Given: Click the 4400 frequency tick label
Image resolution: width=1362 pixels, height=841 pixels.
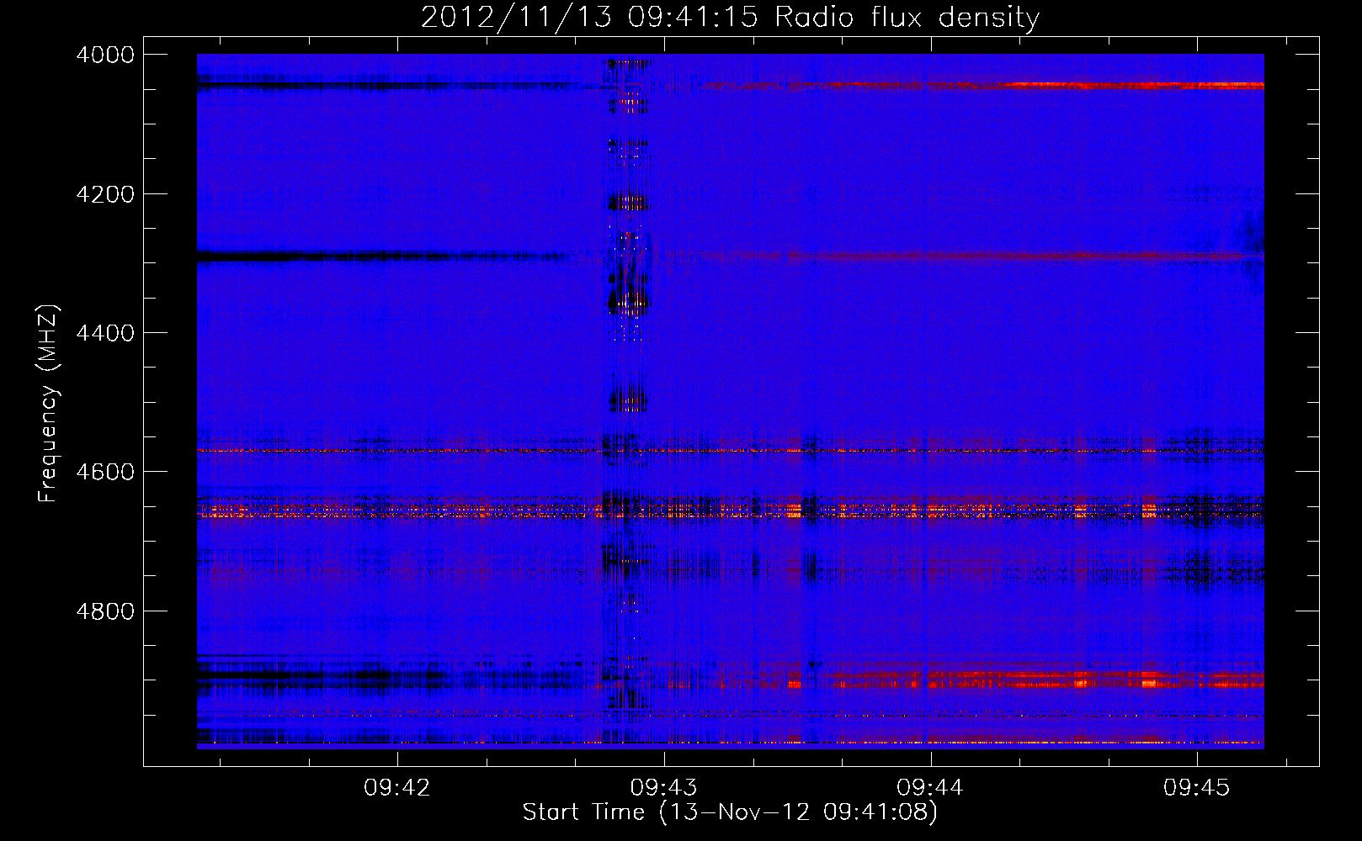Looking at the screenshot, I should [105, 333].
